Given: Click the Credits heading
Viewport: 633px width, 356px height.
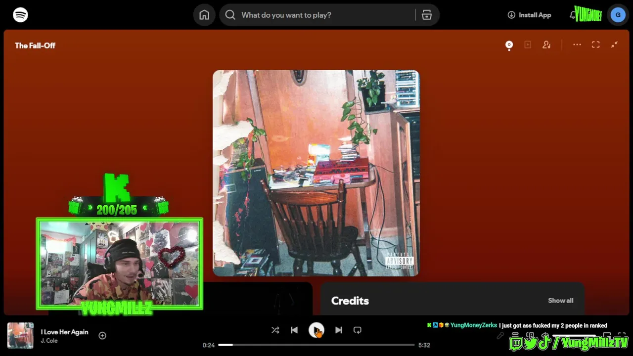Looking at the screenshot, I should (350, 301).
